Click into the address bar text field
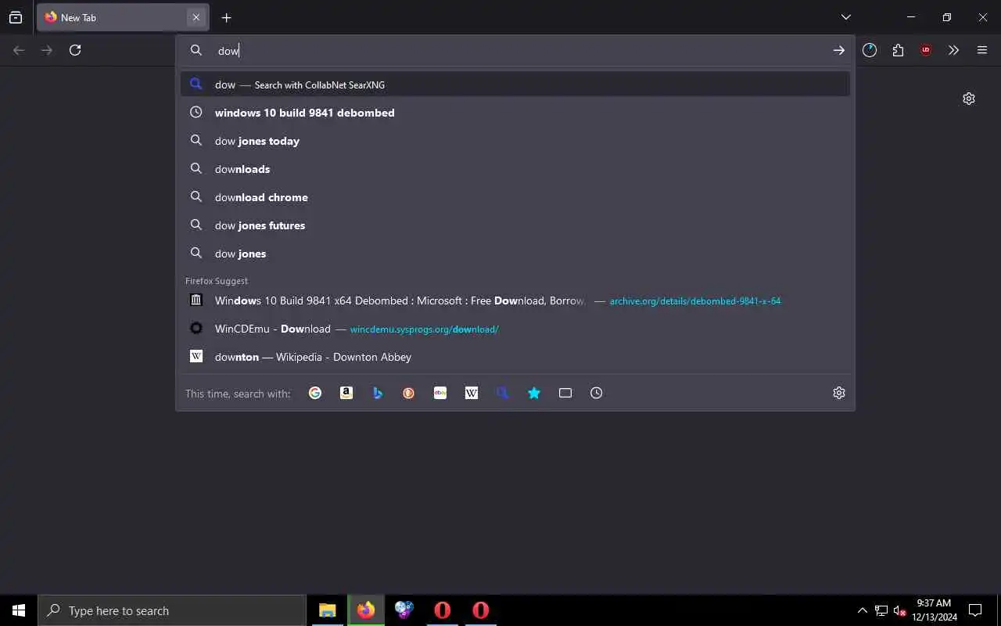 516,50
